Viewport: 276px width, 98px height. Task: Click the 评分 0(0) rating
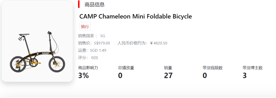[95, 58]
